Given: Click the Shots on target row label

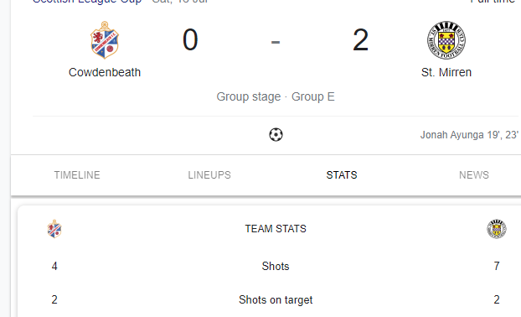Looking at the screenshot, I should coord(276,299).
